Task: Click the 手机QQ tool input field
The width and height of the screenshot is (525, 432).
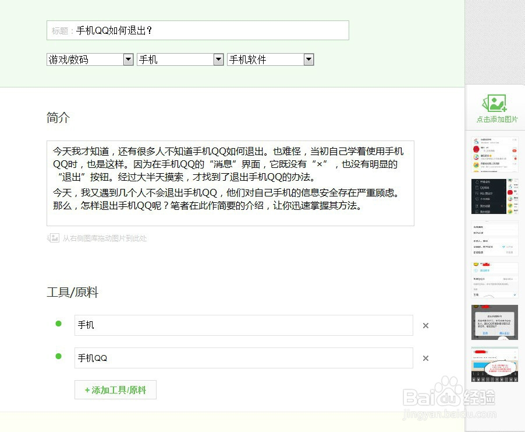Action: click(244, 358)
